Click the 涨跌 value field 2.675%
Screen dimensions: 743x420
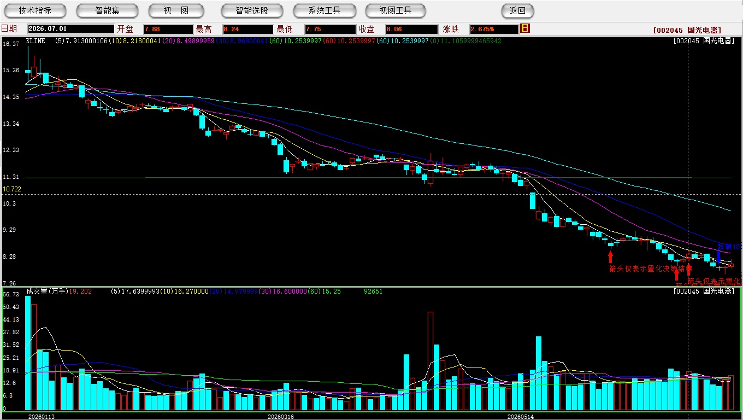493,29
